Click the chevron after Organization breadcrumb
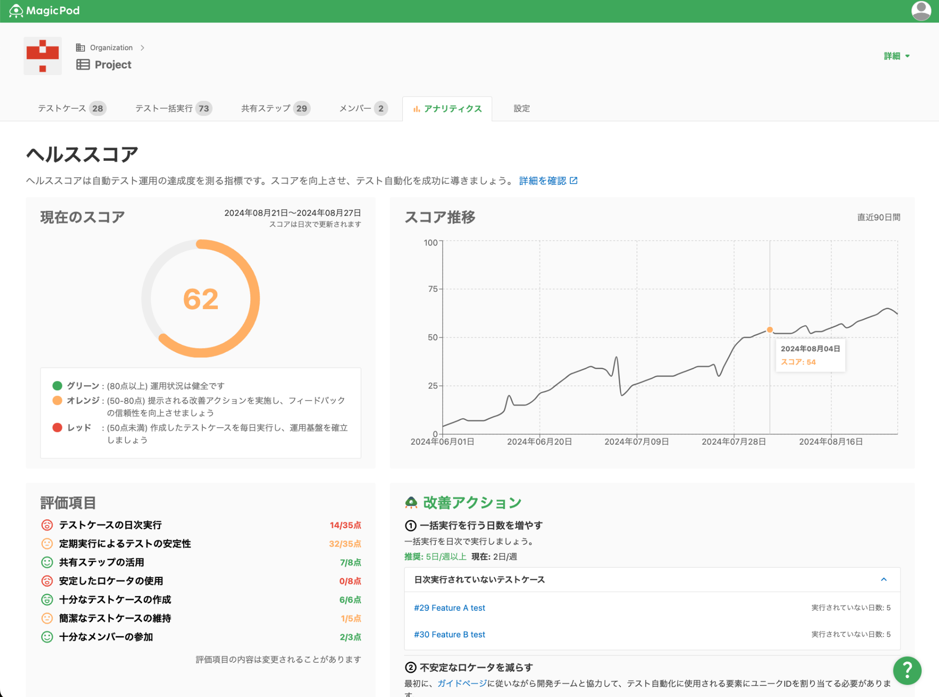939x697 pixels. (142, 48)
